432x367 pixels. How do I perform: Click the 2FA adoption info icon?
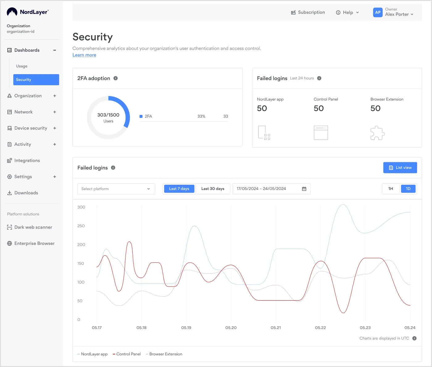tap(116, 78)
